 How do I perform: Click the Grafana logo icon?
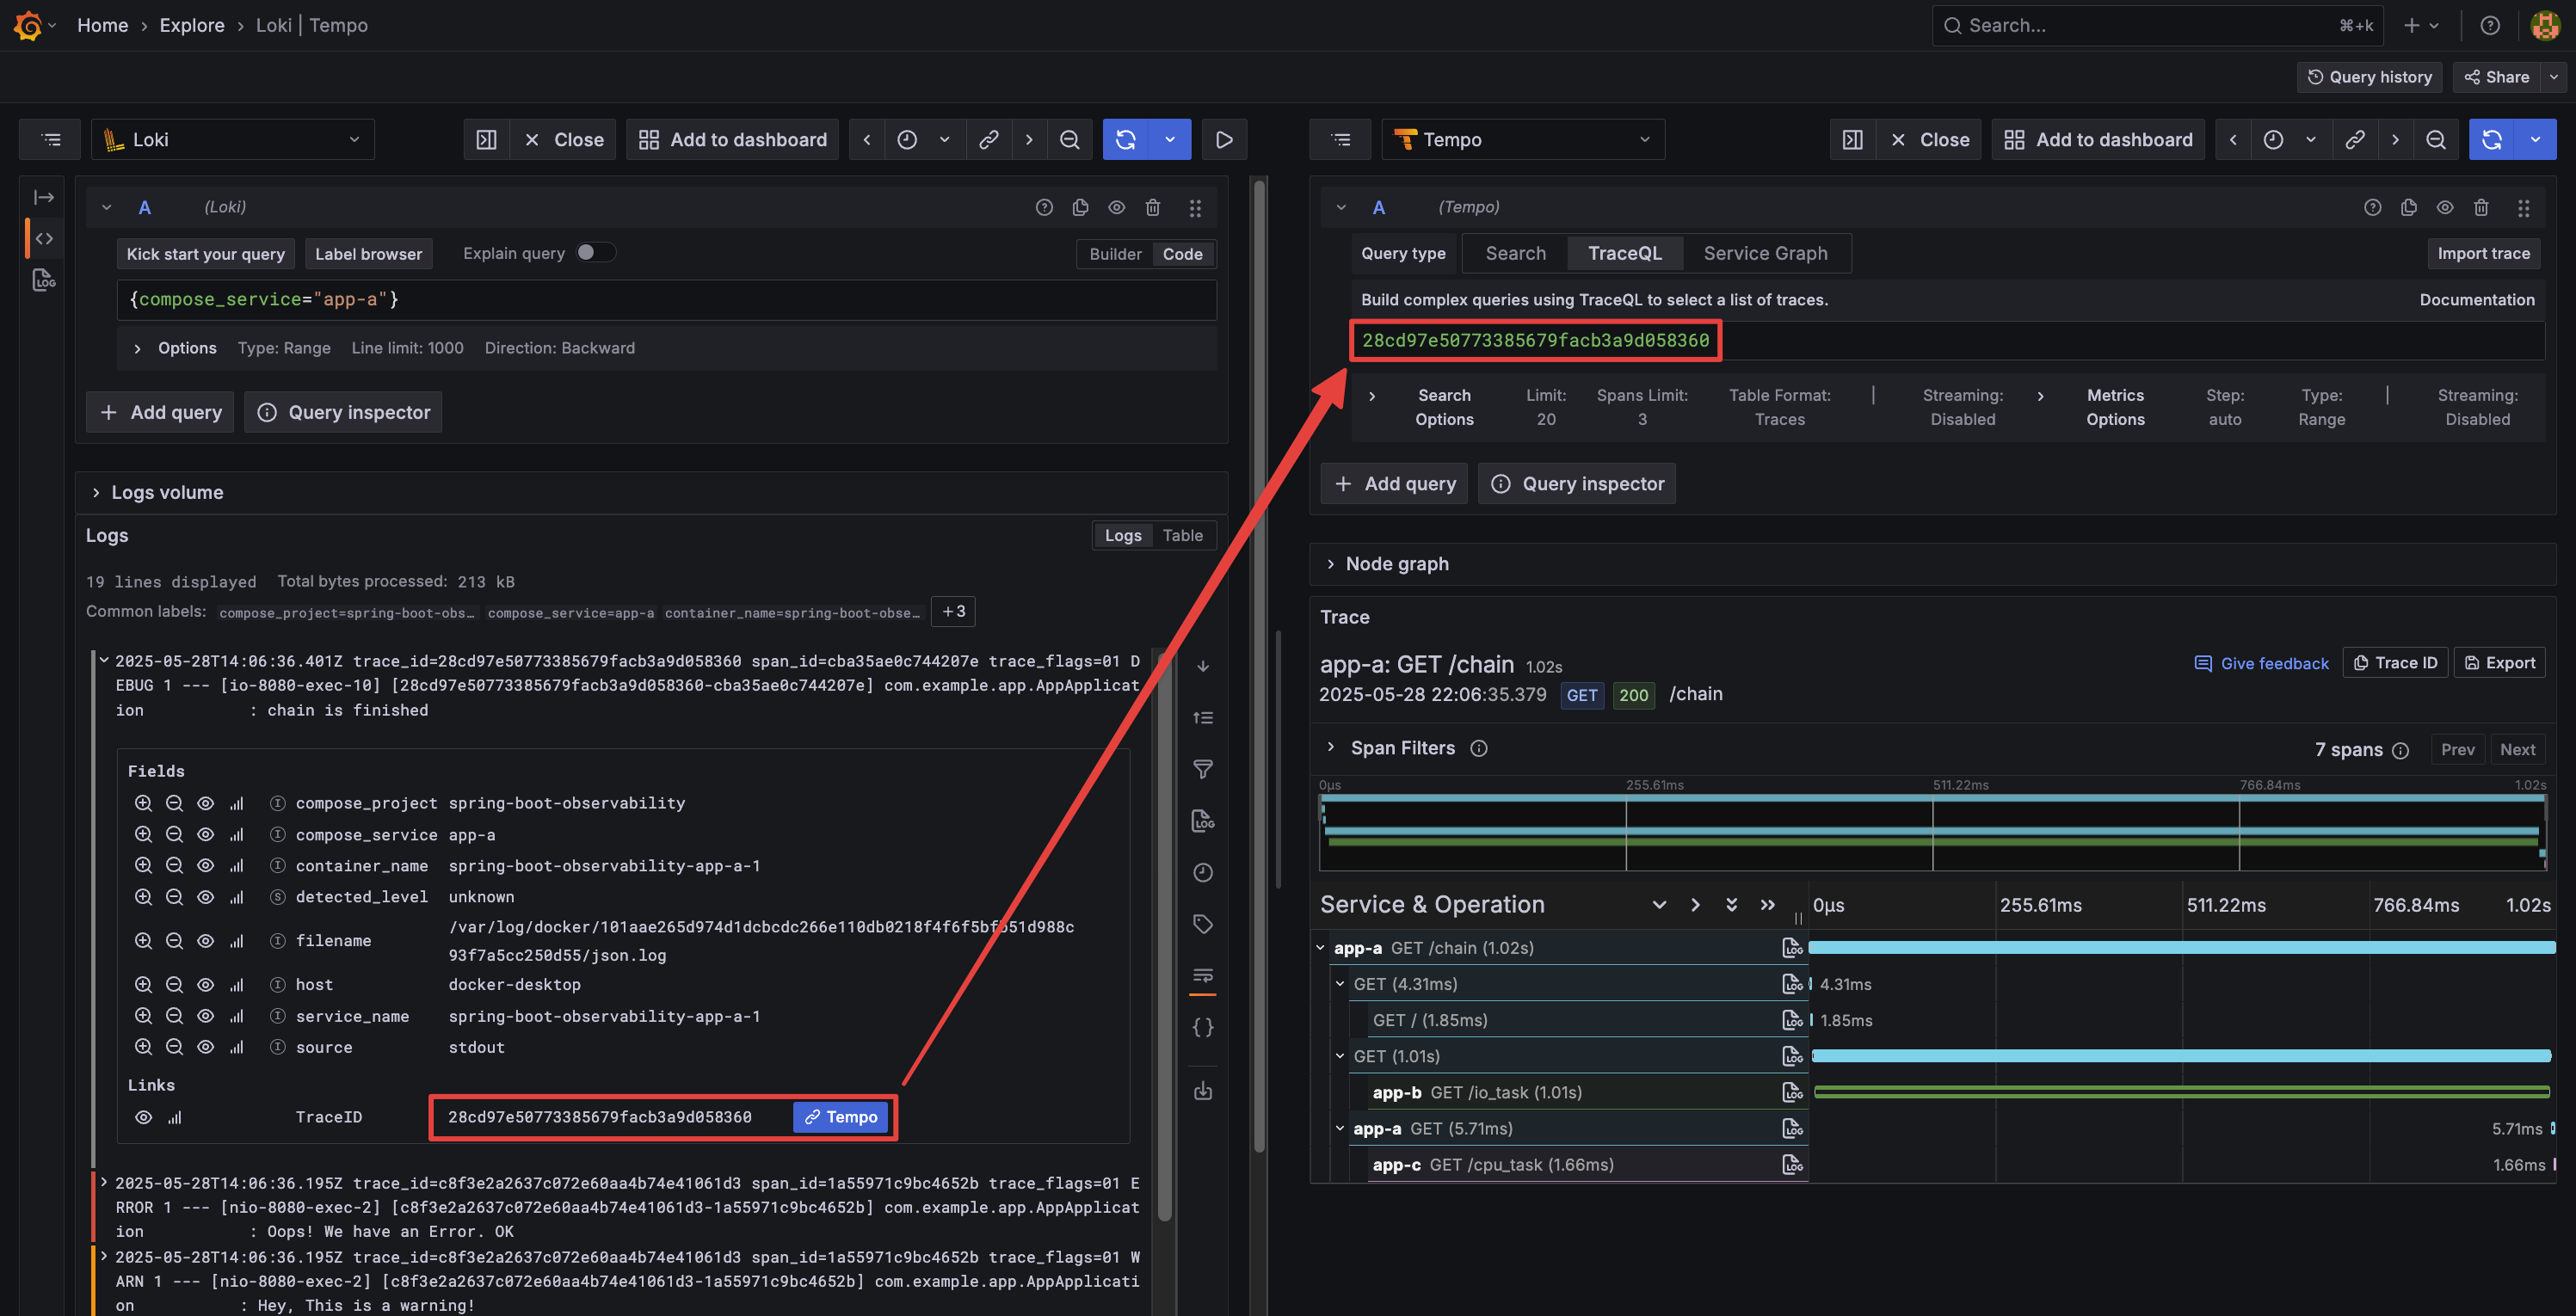pos(28,25)
